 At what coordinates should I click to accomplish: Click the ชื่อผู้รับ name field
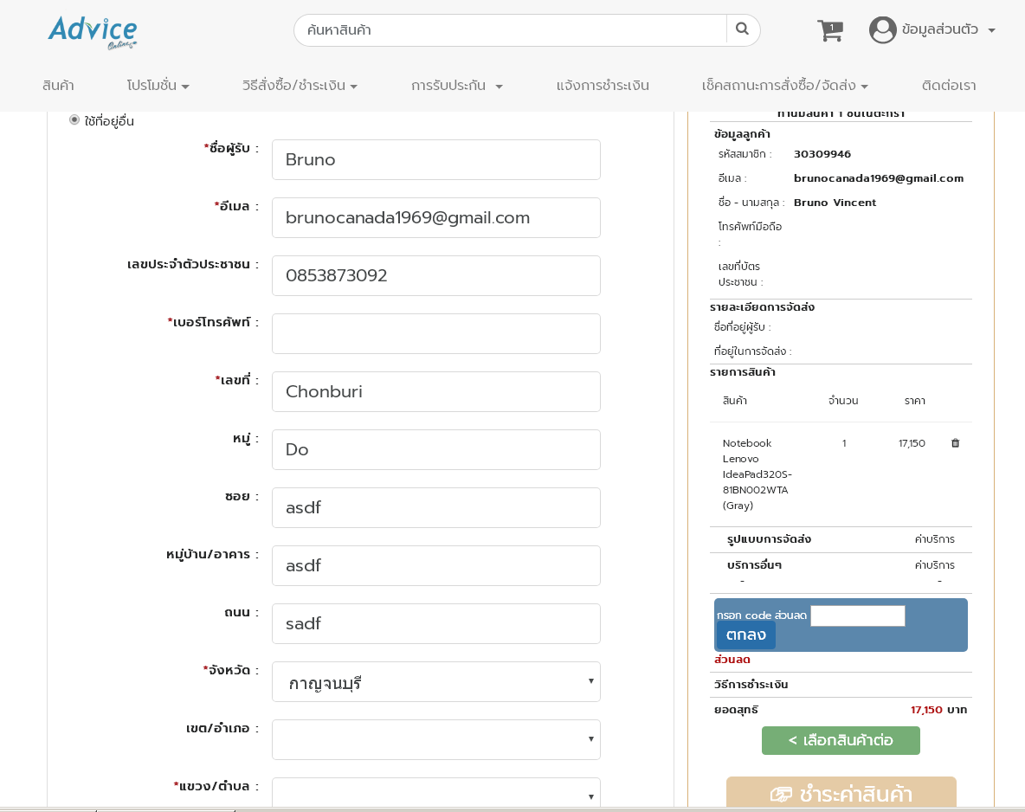[x=436, y=159]
